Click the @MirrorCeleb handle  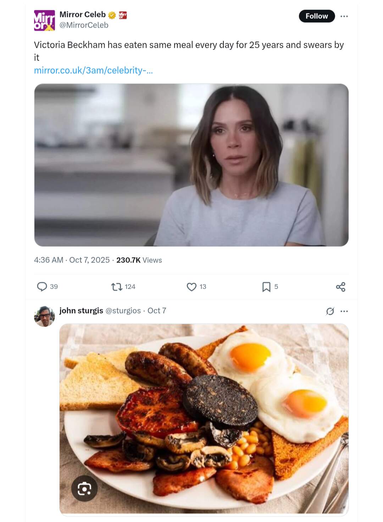coord(84,25)
